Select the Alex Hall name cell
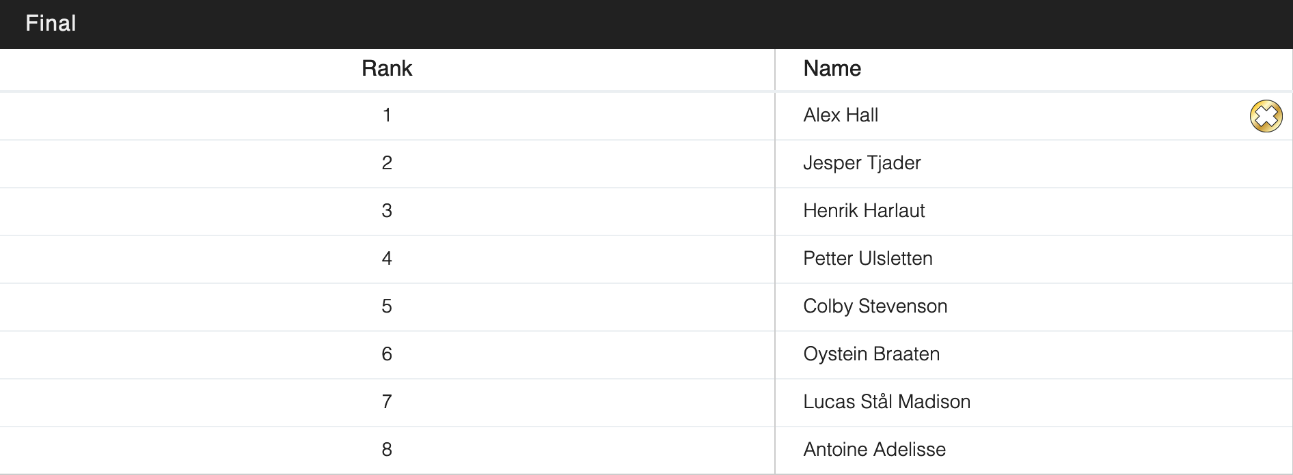The height and width of the screenshot is (475, 1293). click(841, 115)
